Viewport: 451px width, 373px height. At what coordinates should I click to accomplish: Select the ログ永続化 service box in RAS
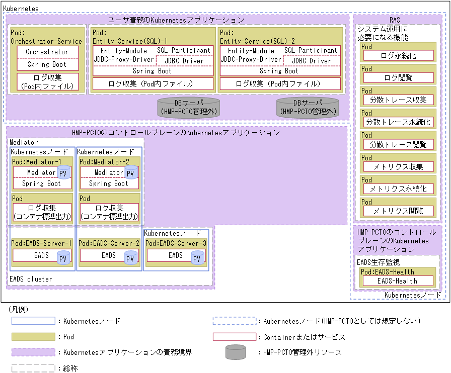[x=399, y=55]
